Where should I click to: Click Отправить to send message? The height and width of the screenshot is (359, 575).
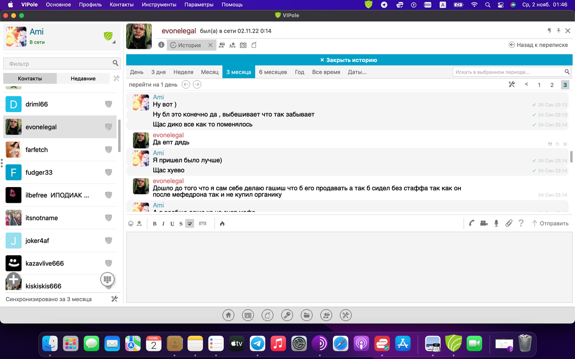point(550,223)
